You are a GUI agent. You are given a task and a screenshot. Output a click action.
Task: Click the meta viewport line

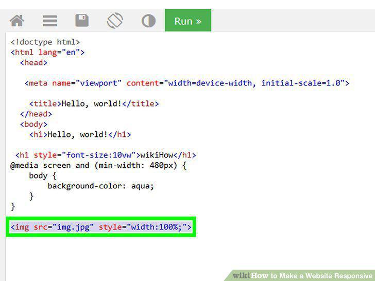187,83
